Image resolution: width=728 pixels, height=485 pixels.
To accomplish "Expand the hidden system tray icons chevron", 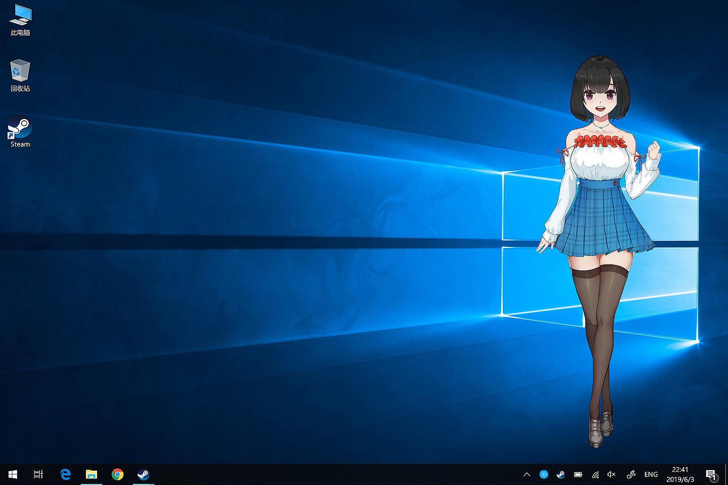I will tap(527, 474).
